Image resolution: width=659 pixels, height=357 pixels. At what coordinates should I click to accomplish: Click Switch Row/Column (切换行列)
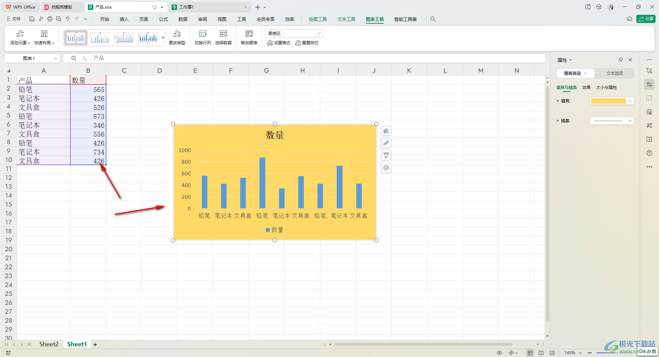click(203, 37)
